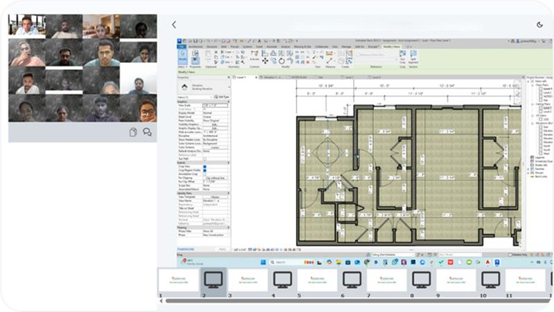
Task: Select South elevation in Project Browser
Action: [x=546, y=149]
